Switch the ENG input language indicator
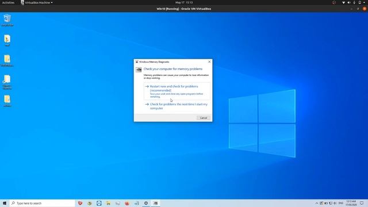Viewport: 368px width, 207px height. coord(341,203)
